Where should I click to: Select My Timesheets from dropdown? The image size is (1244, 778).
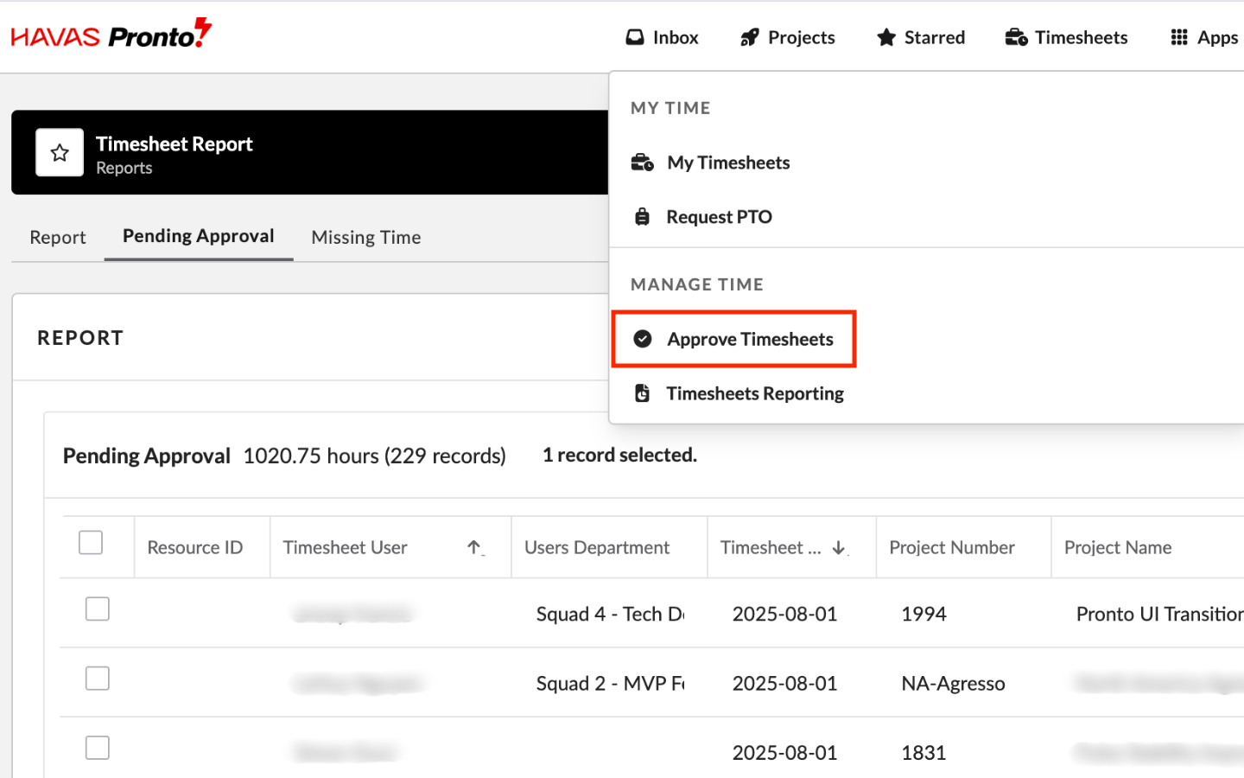point(728,163)
